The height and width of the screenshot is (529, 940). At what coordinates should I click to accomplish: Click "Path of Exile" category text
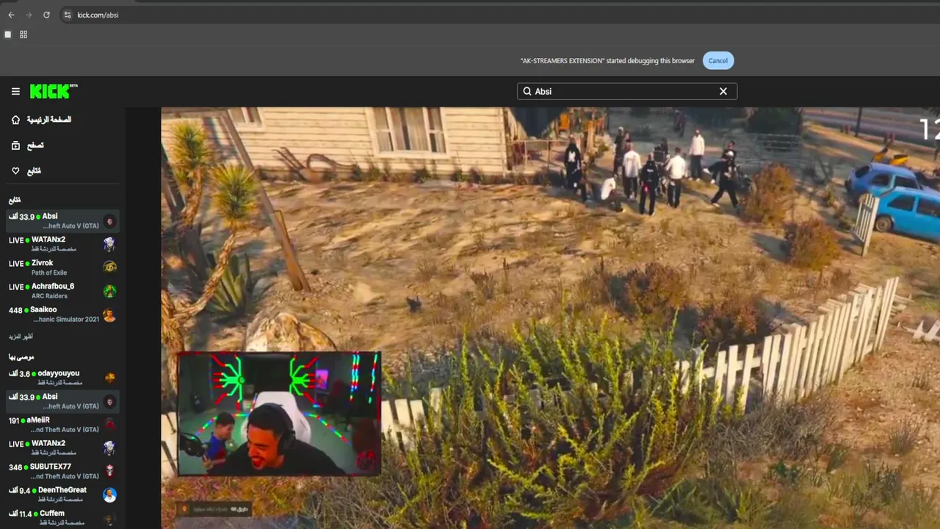click(x=49, y=273)
